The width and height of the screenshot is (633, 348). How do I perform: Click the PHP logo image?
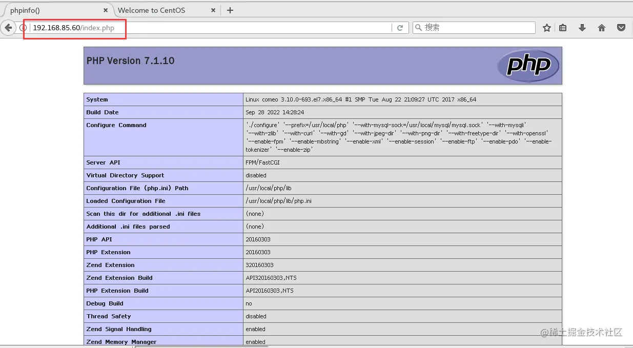[x=528, y=66]
